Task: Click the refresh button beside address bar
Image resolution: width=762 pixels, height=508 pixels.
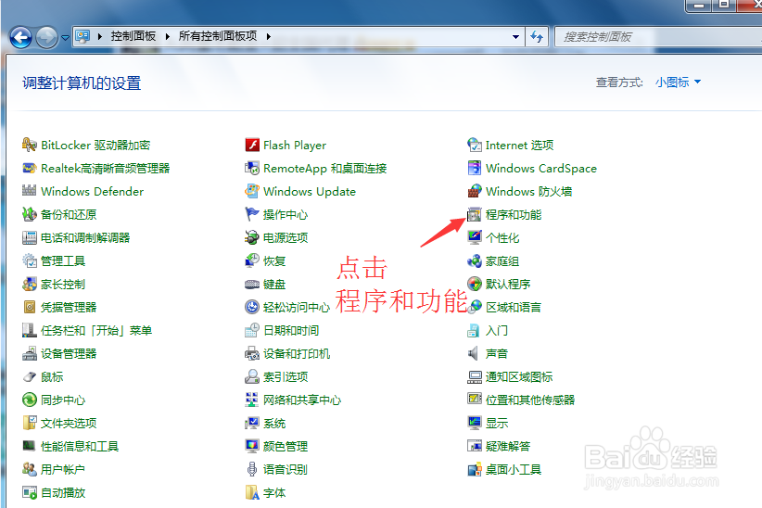Action: [537, 36]
